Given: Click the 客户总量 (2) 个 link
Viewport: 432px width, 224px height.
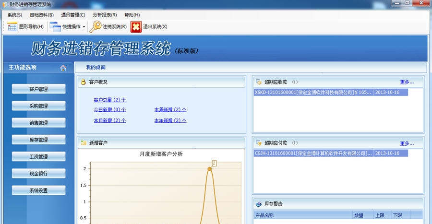Looking at the screenshot, I should point(109,100).
